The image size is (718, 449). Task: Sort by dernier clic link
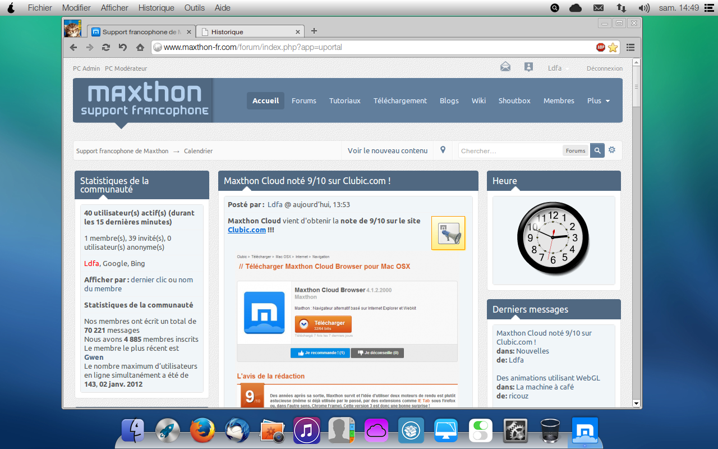coord(150,280)
